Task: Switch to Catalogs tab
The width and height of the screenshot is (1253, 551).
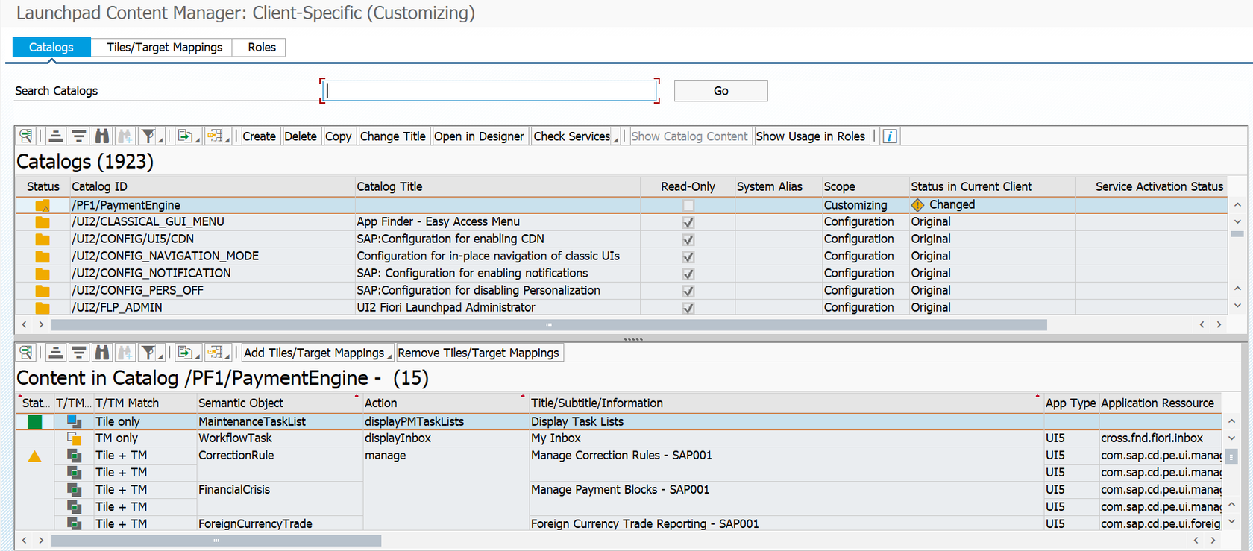Action: pyautogui.click(x=51, y=47)
